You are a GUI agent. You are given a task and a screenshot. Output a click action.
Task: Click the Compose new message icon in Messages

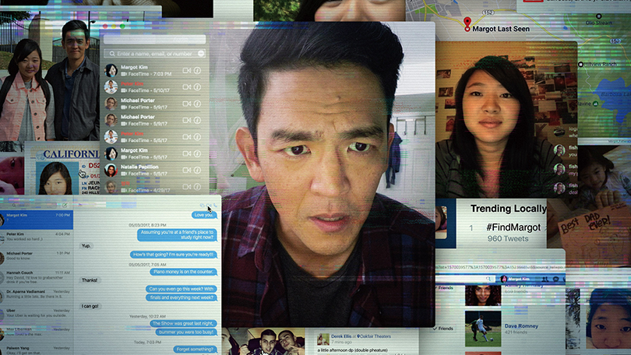(x=65, y=205)
